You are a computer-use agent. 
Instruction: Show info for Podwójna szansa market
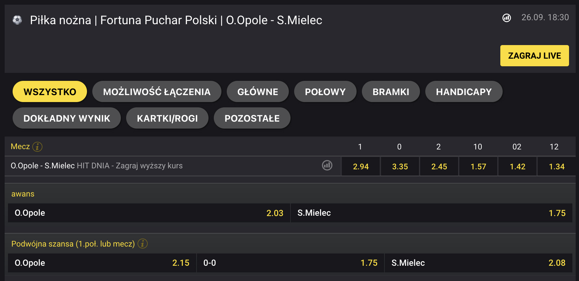(x=143, y=244)
